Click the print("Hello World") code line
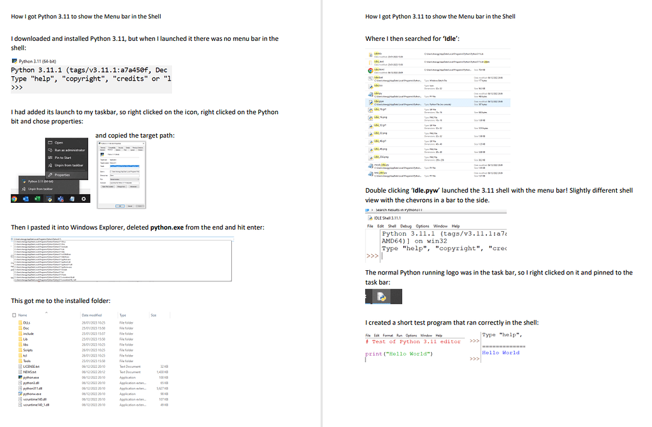The width and height of the screenshot is (652, 427). click(399, 354)
